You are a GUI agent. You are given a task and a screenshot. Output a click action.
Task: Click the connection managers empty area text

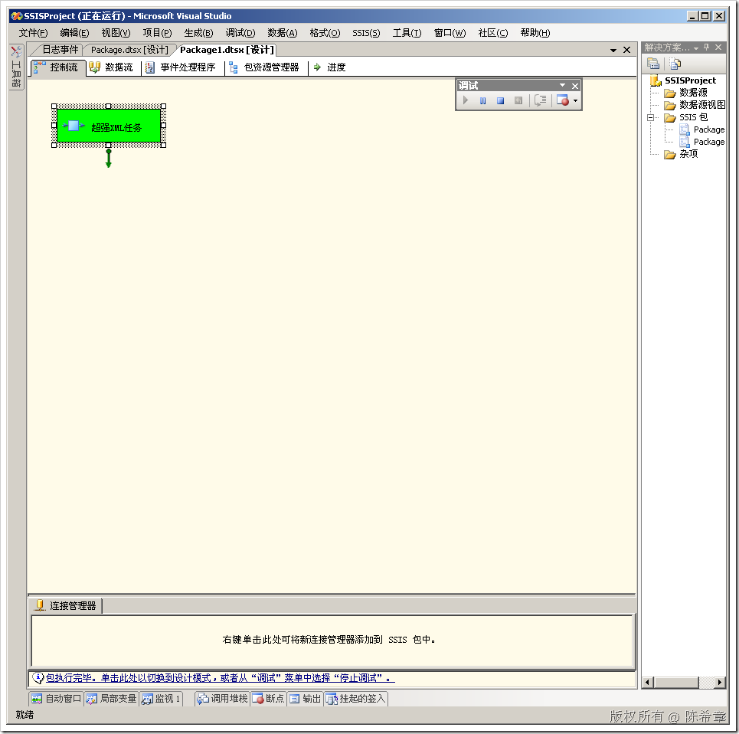point(329,640)
